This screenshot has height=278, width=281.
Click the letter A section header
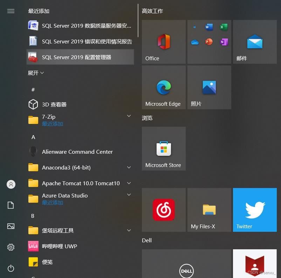(x=33, y=137)
